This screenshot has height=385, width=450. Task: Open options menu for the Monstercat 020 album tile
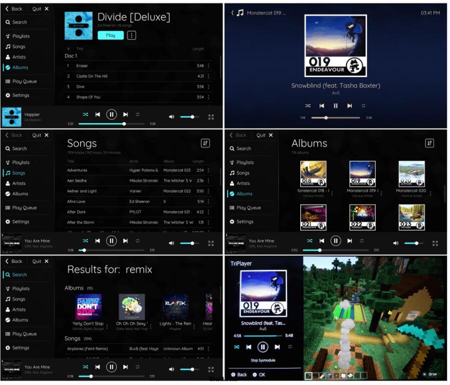(x=430, y=194)
